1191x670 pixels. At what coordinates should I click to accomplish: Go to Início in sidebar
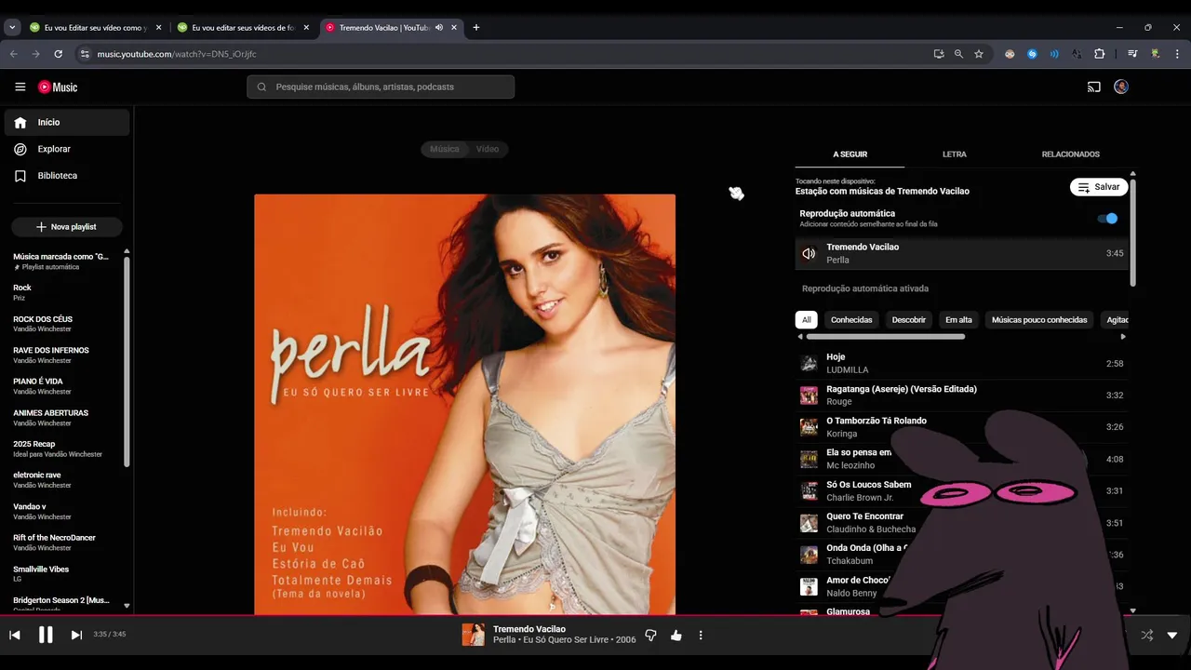[x=67, y=122]
